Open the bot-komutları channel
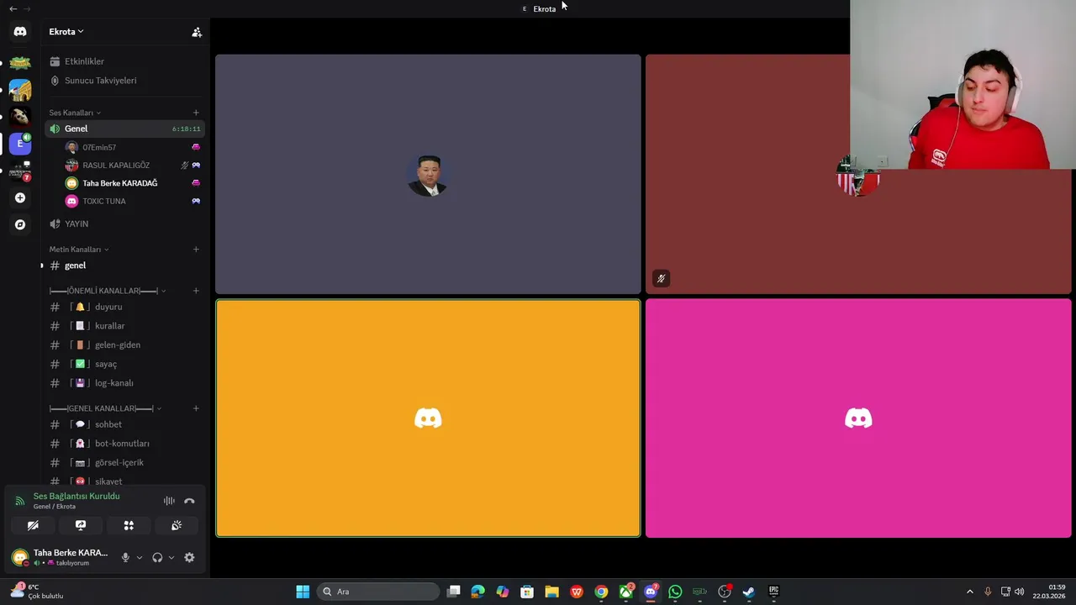 [x=124, y=444]
